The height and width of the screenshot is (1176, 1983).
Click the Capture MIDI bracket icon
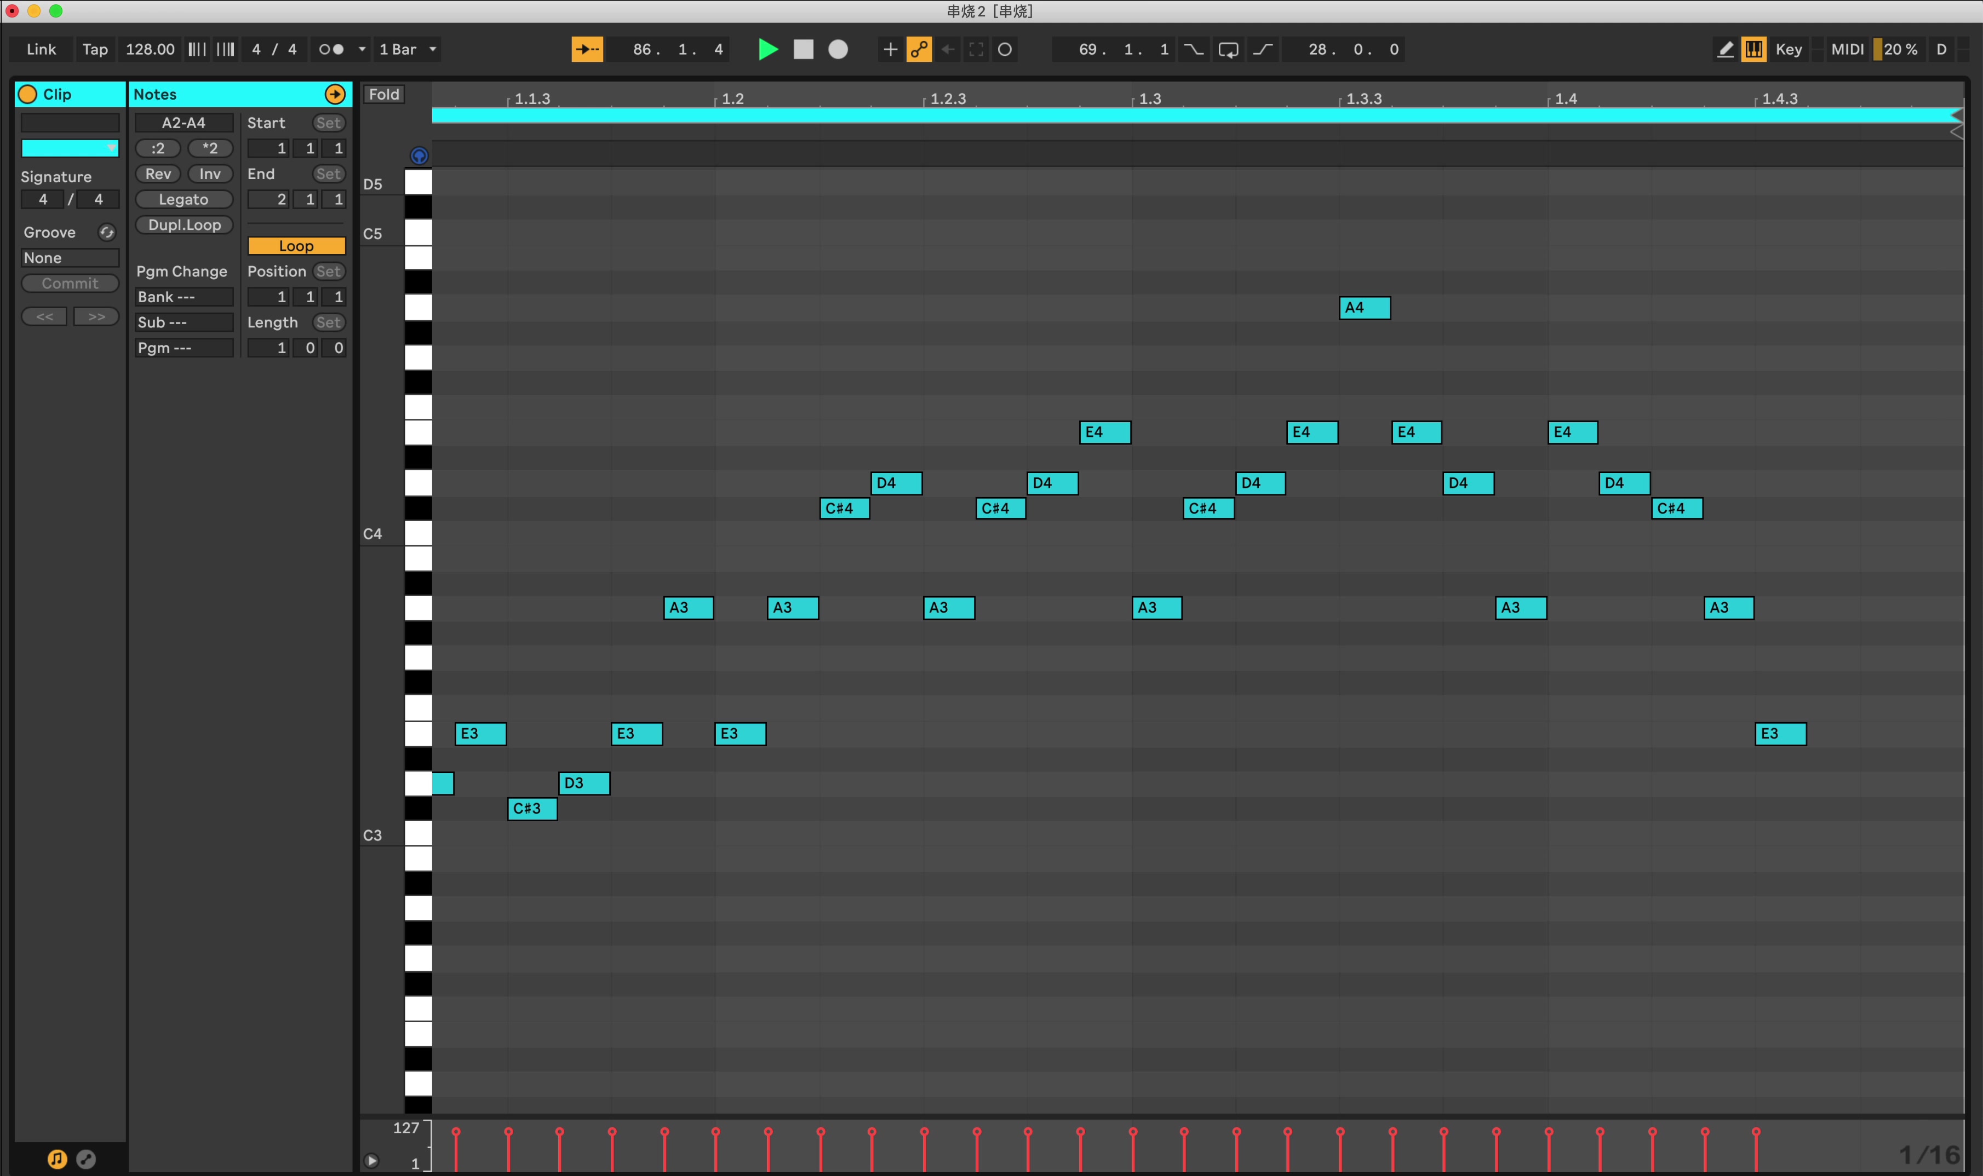point(976,49)
